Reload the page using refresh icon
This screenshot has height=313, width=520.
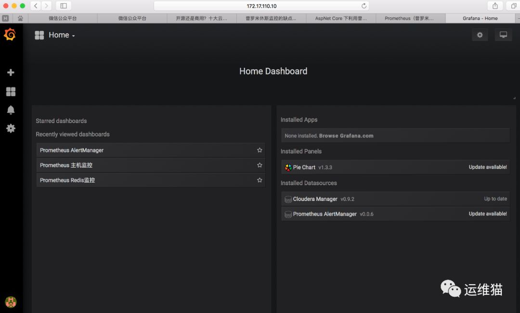coord(364,6)
